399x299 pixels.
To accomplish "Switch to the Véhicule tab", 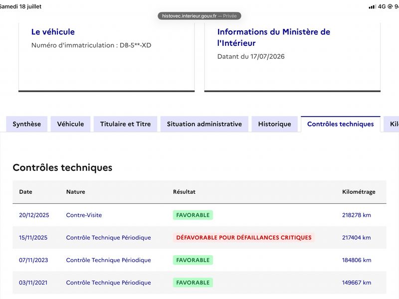I will pos(70,124).
